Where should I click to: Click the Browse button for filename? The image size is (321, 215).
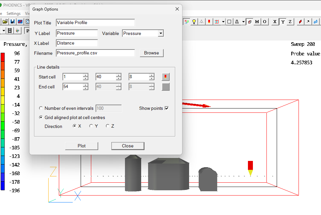pos(151,53)
